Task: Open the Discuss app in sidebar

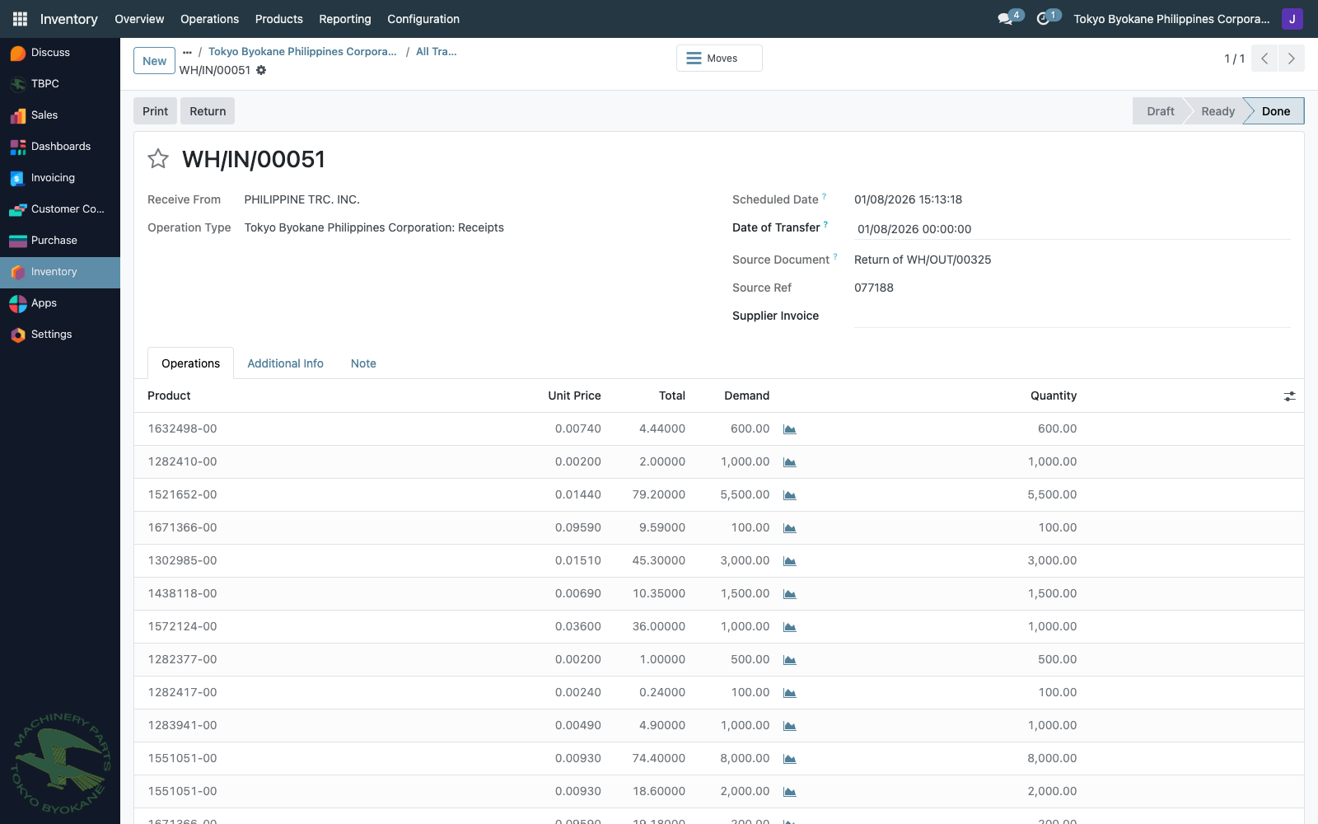Action: tap(60, 53)
